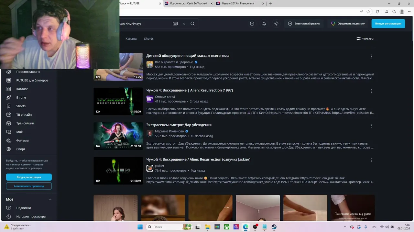414x232 pixels.
Task: Open options menu for Детский массаж video
Action: pos(371,56)
